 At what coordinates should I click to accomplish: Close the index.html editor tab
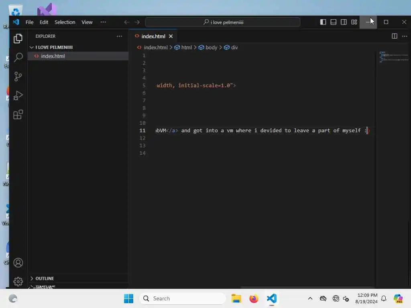171,36
